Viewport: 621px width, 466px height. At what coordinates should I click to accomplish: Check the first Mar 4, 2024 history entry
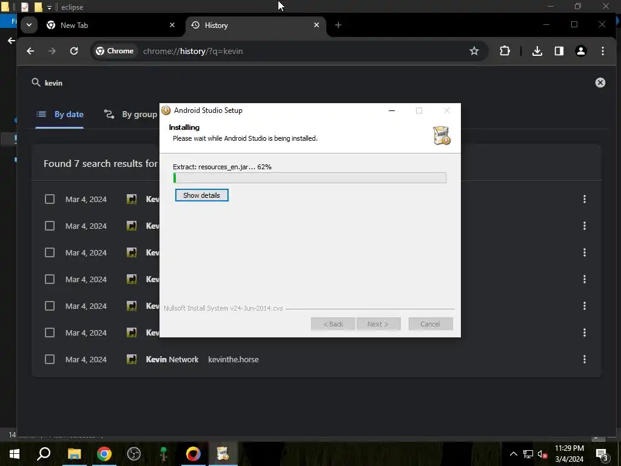50,199
